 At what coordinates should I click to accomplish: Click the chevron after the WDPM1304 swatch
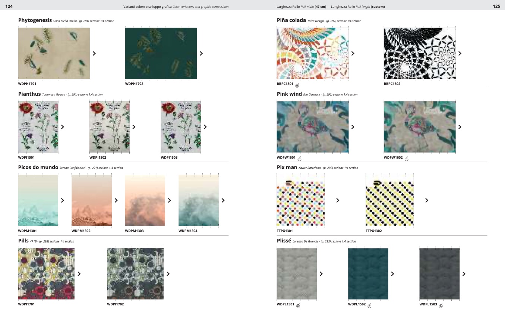point(223,200)
